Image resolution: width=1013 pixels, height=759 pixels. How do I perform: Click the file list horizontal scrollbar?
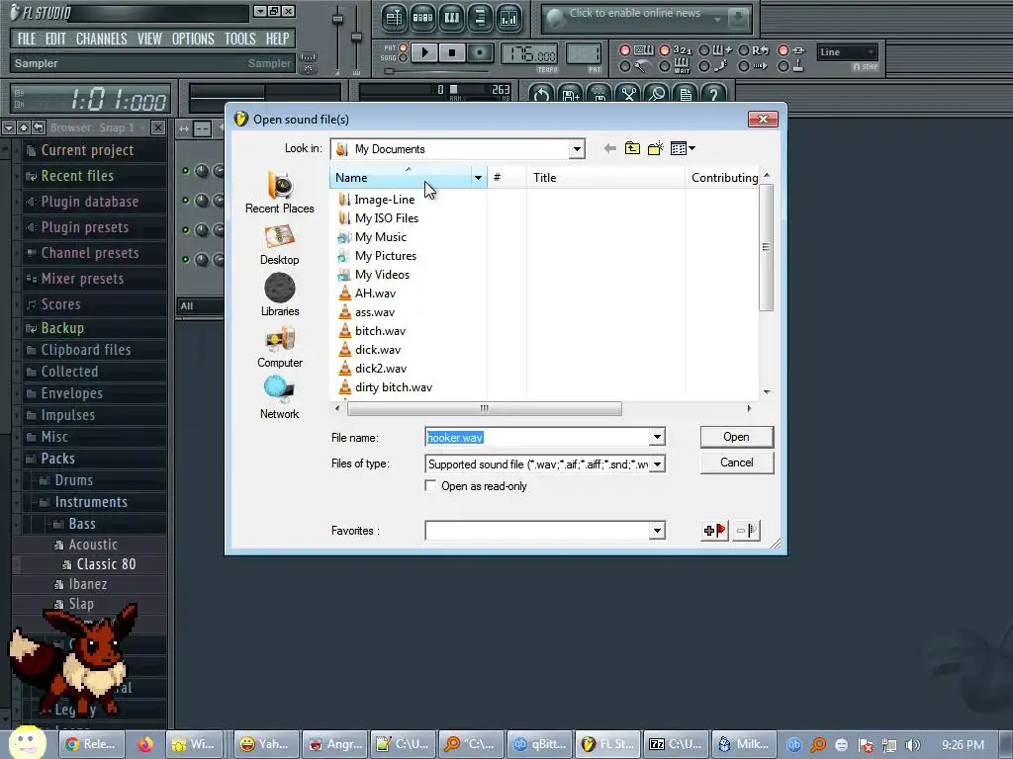click(484, 408)
